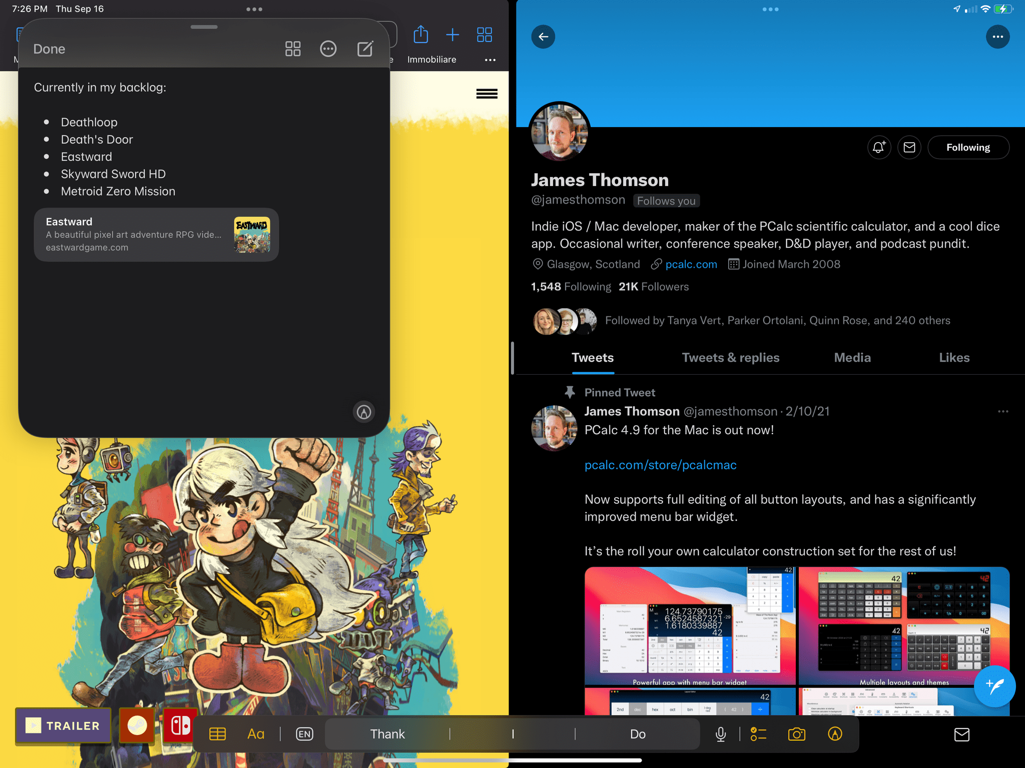Tap 'Death's Door' in the backlog list
The height and width of the screenshot is (768, 1025).
(x=97, y=140)
